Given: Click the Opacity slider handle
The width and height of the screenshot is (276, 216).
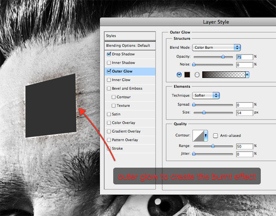Looking at the screenshot, I should pyautogui.click(x=223, y=57).
